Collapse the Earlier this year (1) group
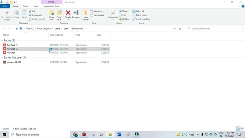245x138 pixels. coord(2,58)
